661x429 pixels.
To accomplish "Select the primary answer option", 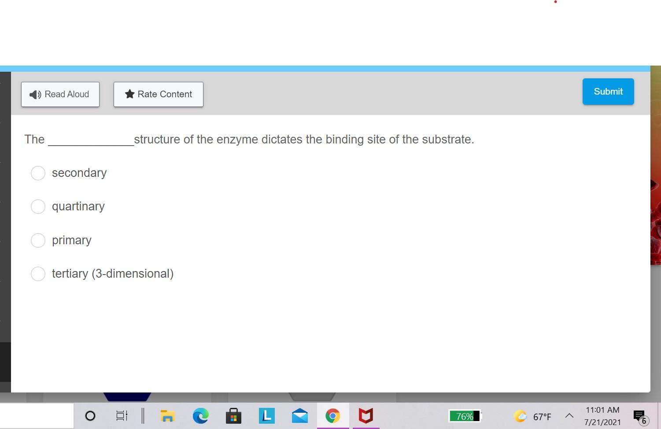I will pyautogui.click(x=38, y=240).
